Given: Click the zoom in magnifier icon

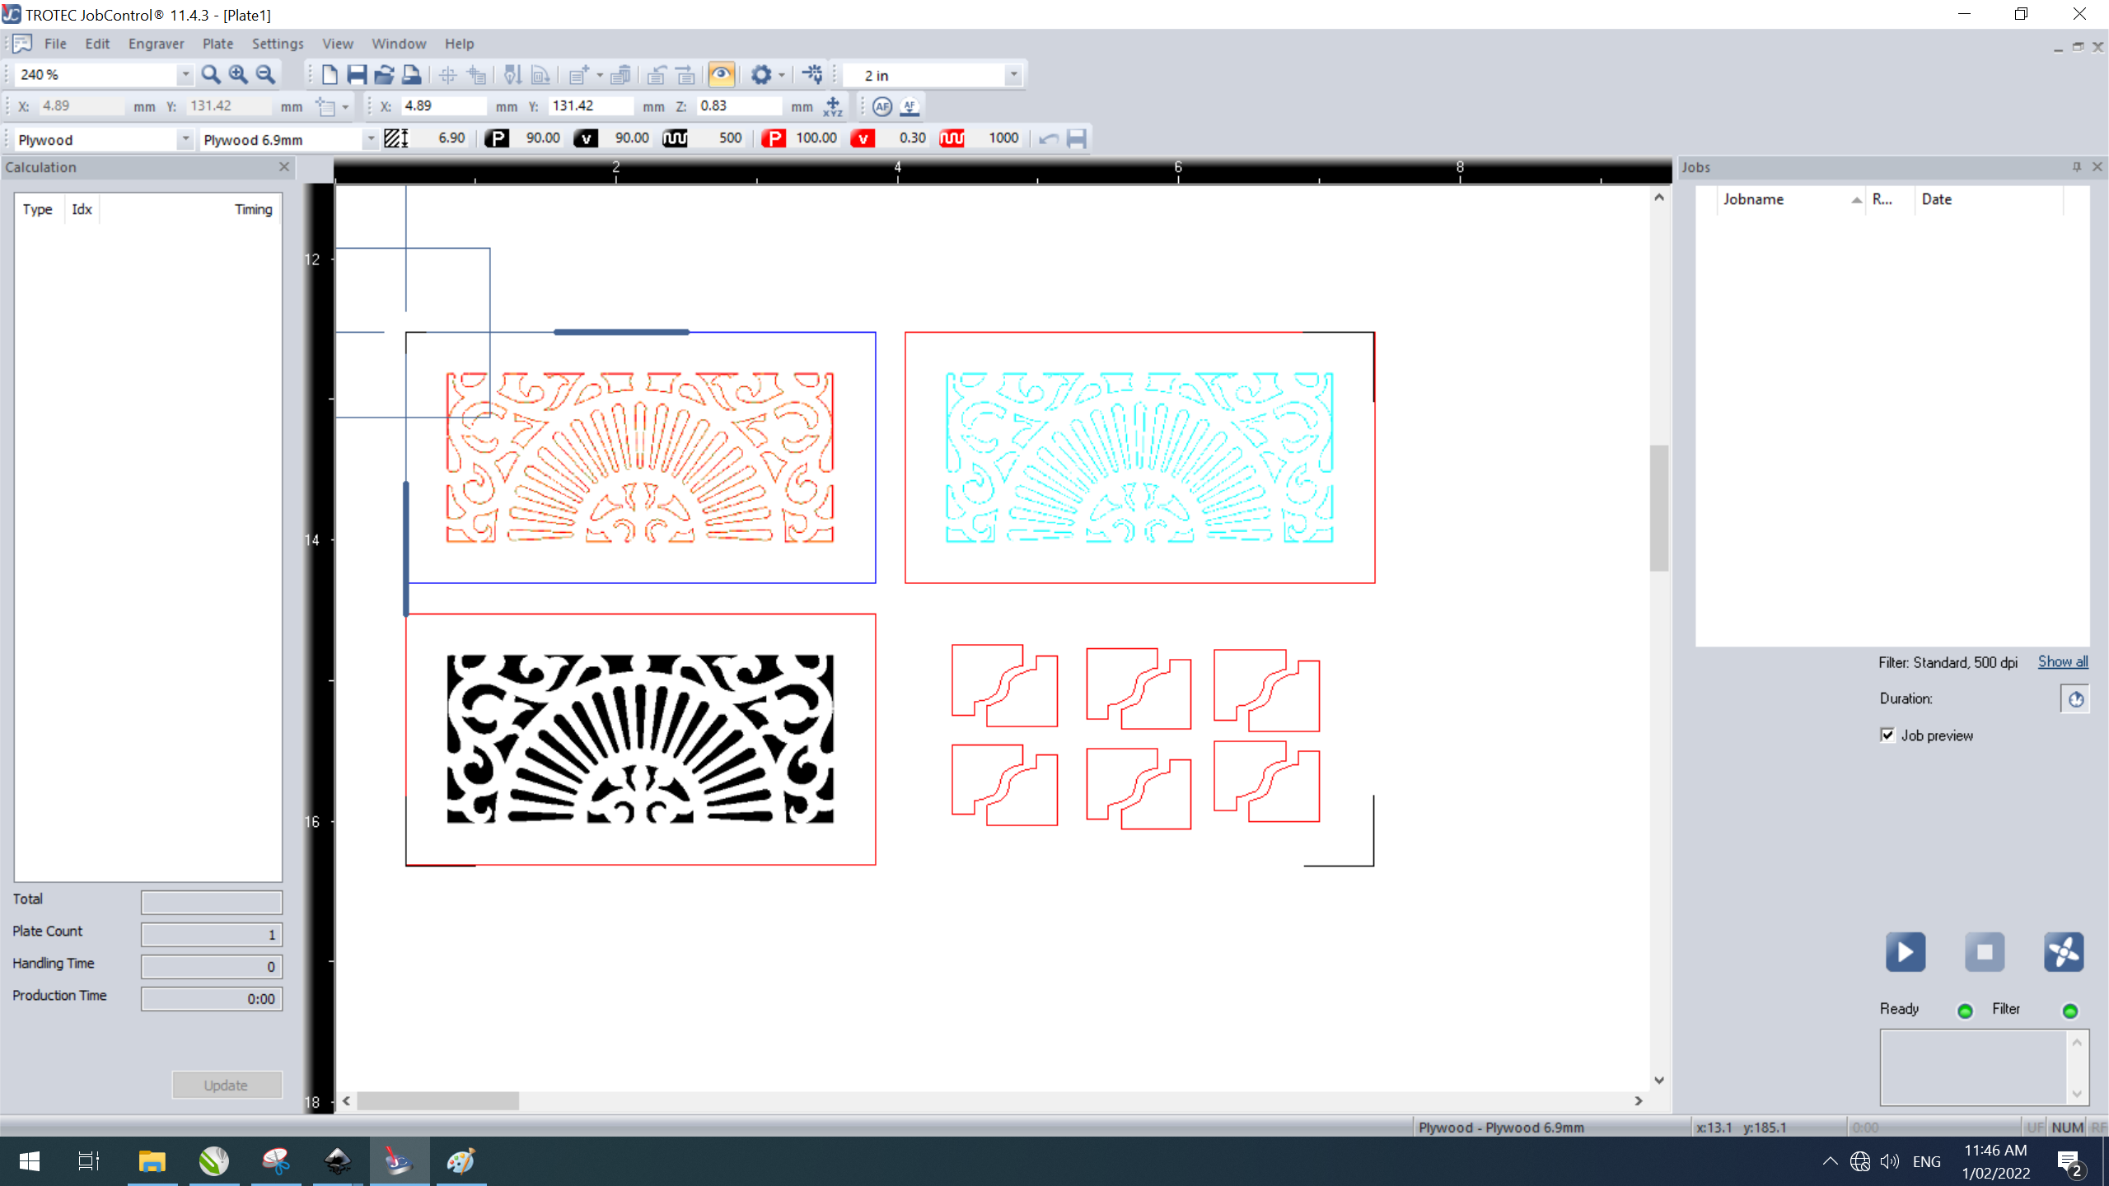Looking at the screenshot, I should (x=238, y=75).
